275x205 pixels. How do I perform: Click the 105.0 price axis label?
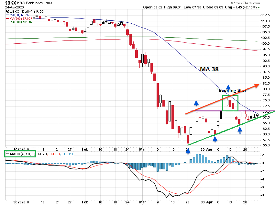(x=265, y=32)
